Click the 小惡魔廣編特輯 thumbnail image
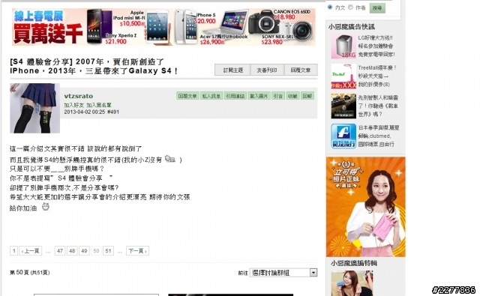Viewport: 480px width, 296px height. pyautogui.click(x=352, y=283)
